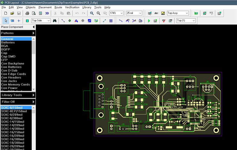
Task: Zoom out with the minus magnifier icon
Action: (91, 13)
